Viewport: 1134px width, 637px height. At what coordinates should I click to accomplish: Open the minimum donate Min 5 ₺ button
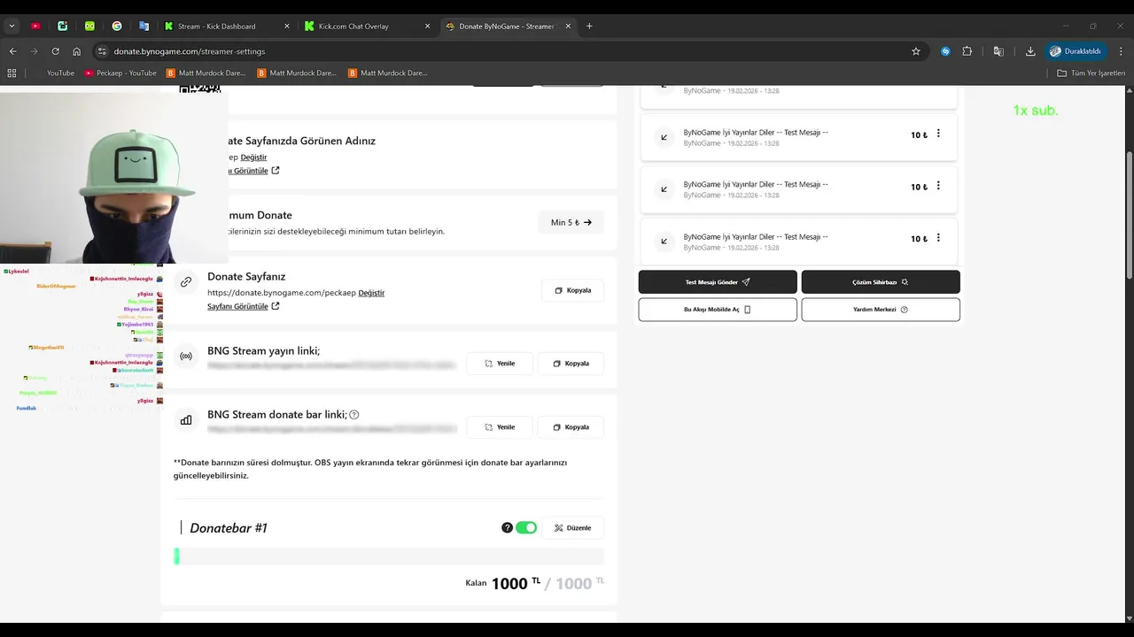click(x=571, y=222)
